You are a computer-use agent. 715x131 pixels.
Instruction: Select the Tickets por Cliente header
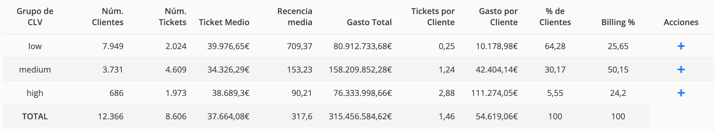coord(433,17)
